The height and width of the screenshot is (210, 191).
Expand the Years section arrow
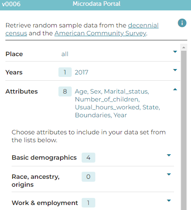click(x=175, y=70)
